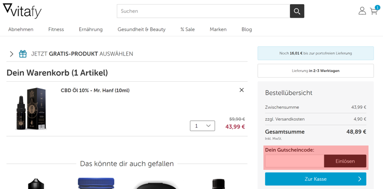Open the quantity dropdown showing 1

[x=202, y=126]
